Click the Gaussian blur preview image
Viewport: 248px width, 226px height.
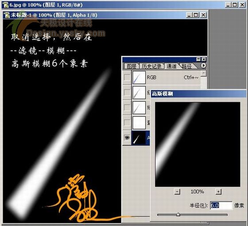pyautogui.click(x=198, y=145)
